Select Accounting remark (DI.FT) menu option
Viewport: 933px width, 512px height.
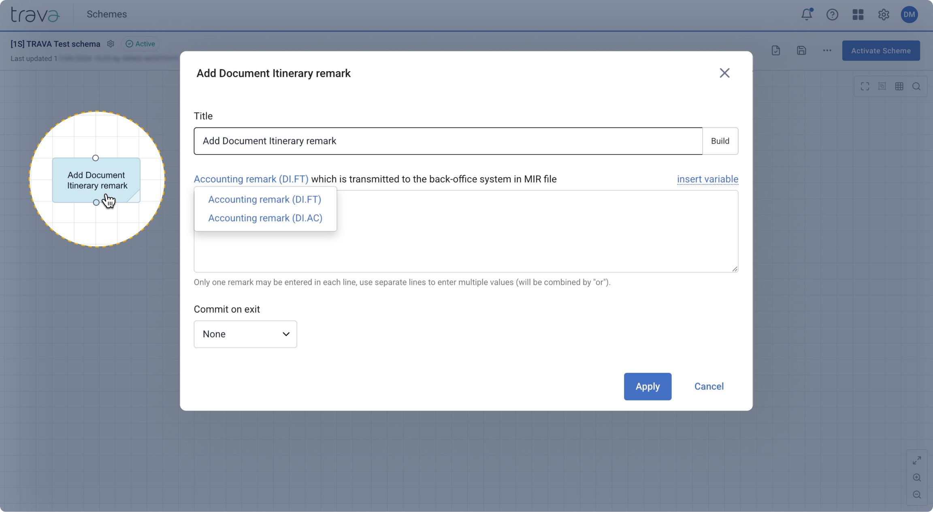click(264, 199)
